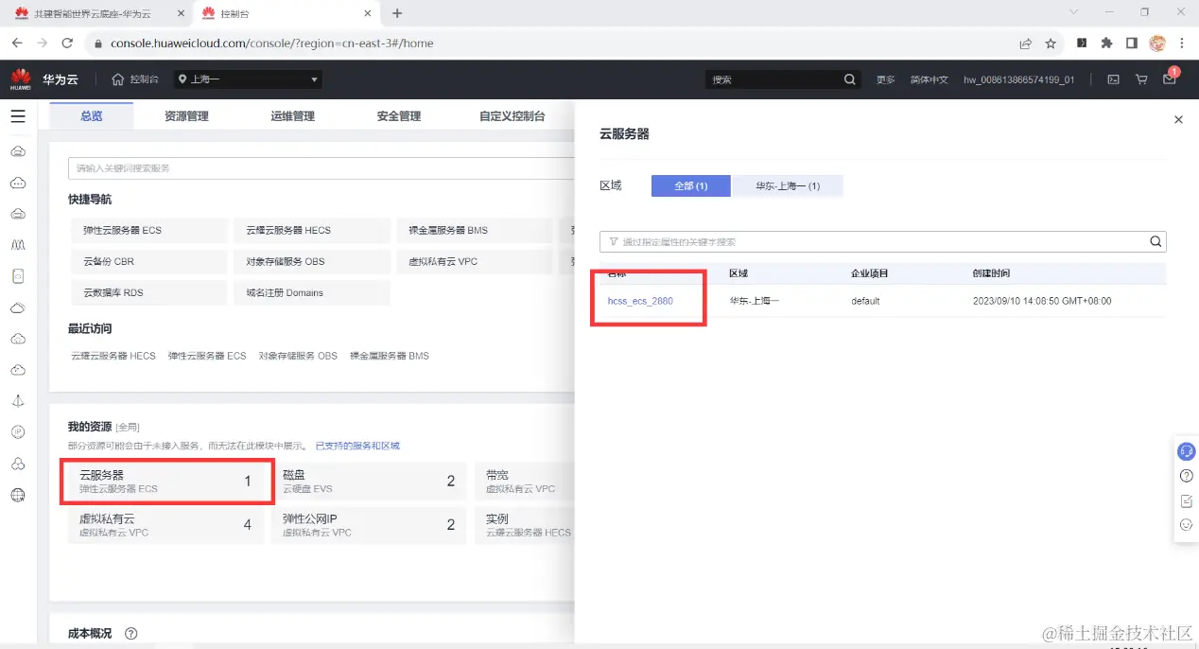The image size is (1199, 649).
Task: Click the browser side panel icon
Action: 1131,44
